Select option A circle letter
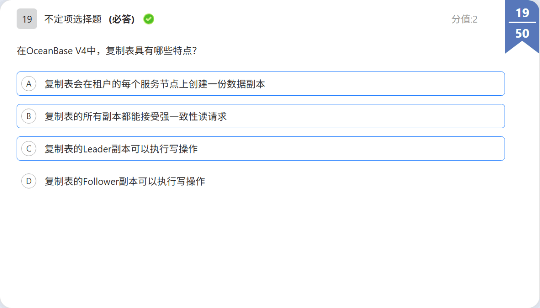This screenshot has height=308, width=540. (x=29, y=84)
